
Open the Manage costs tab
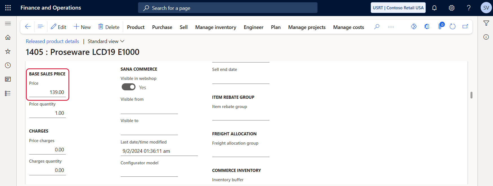(x=348, y=27)
